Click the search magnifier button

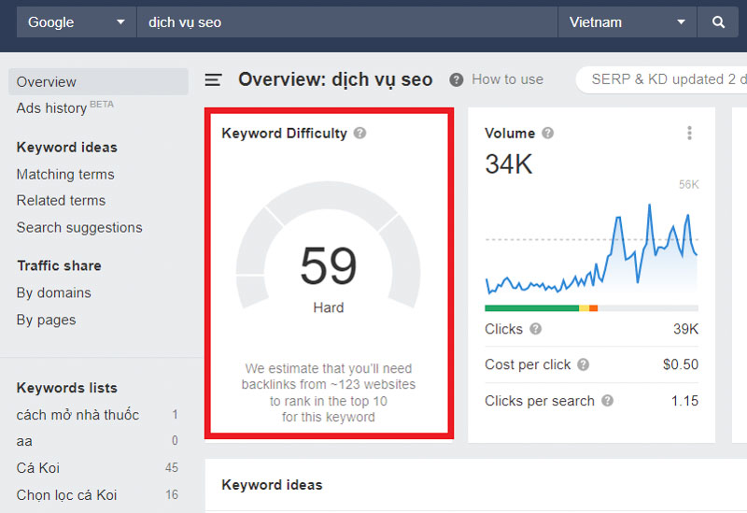tap(718, 22)
